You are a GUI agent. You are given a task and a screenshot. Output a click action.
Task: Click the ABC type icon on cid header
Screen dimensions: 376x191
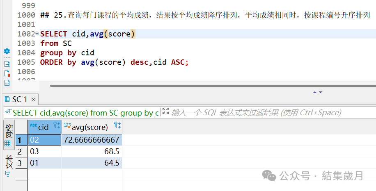34,125
